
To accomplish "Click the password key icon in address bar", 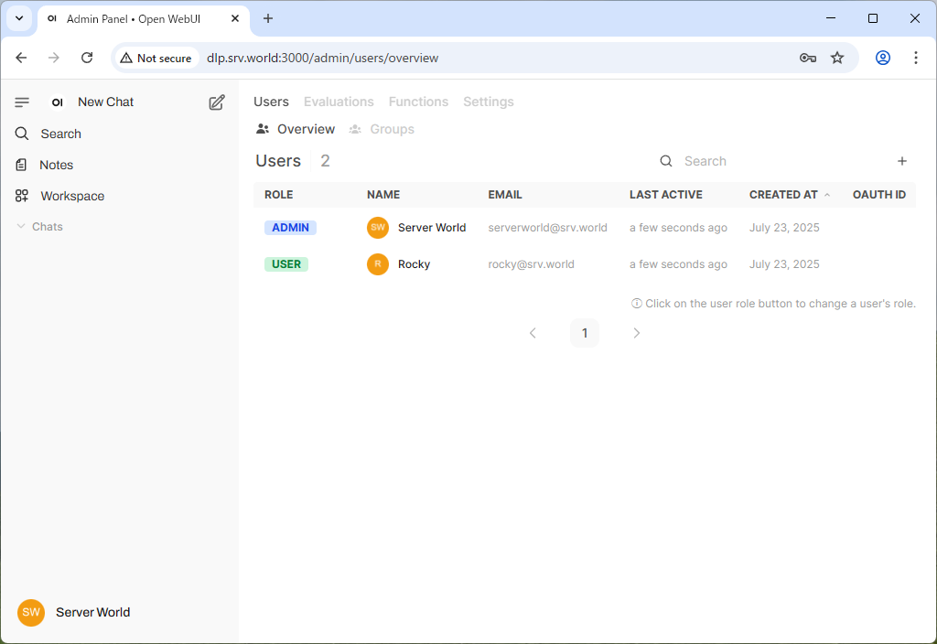I will (x=808, y=58).
